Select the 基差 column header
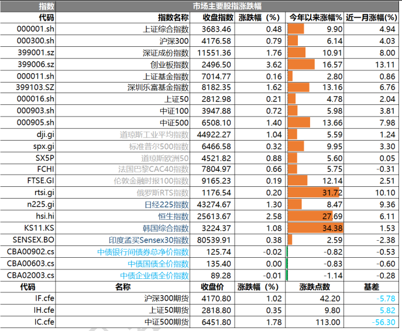402x331 pixels. pos(371,287)
